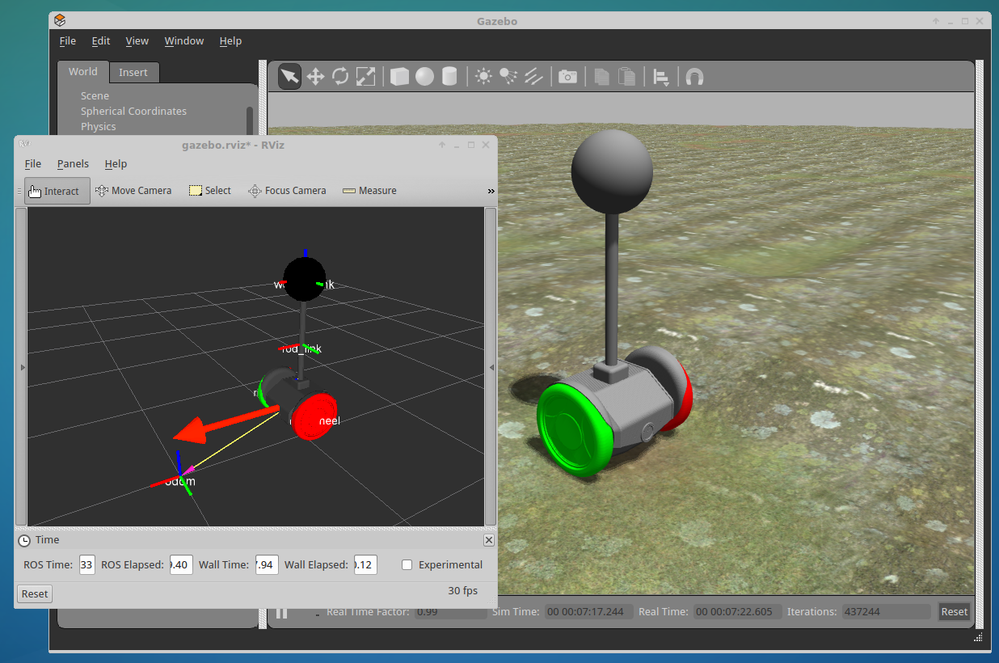999x663 pixels.
Task: Insert a sphere shape into the scene
Action: [x=424, y=75]
